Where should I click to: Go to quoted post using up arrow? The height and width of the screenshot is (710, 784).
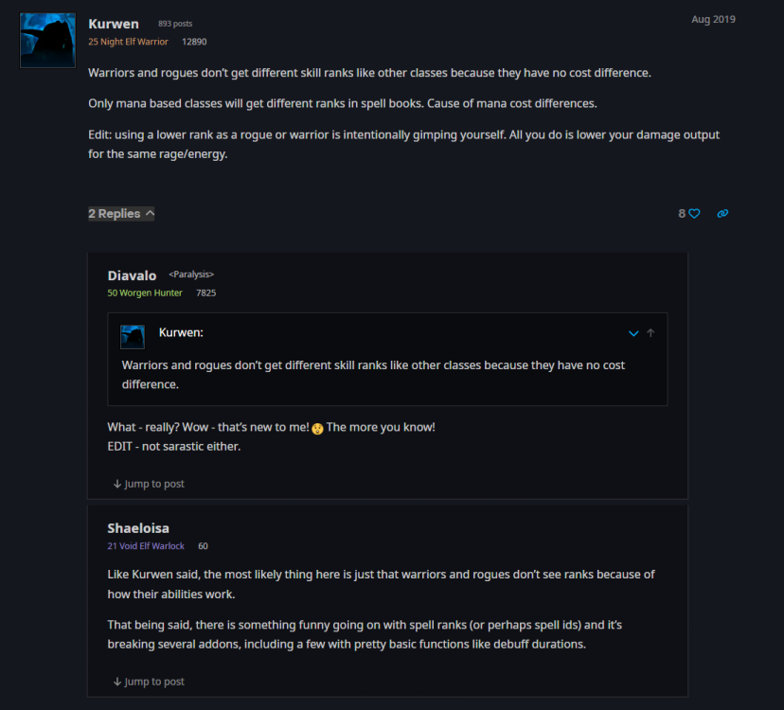click(650, 333)
